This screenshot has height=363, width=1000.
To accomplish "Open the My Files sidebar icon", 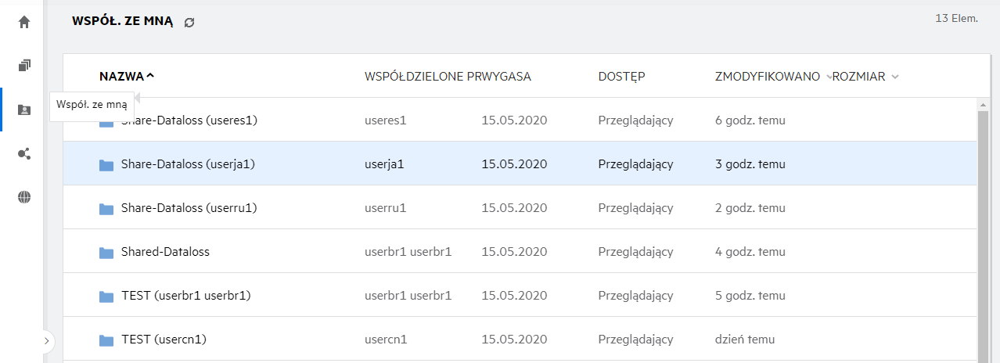I will point(24,66).
